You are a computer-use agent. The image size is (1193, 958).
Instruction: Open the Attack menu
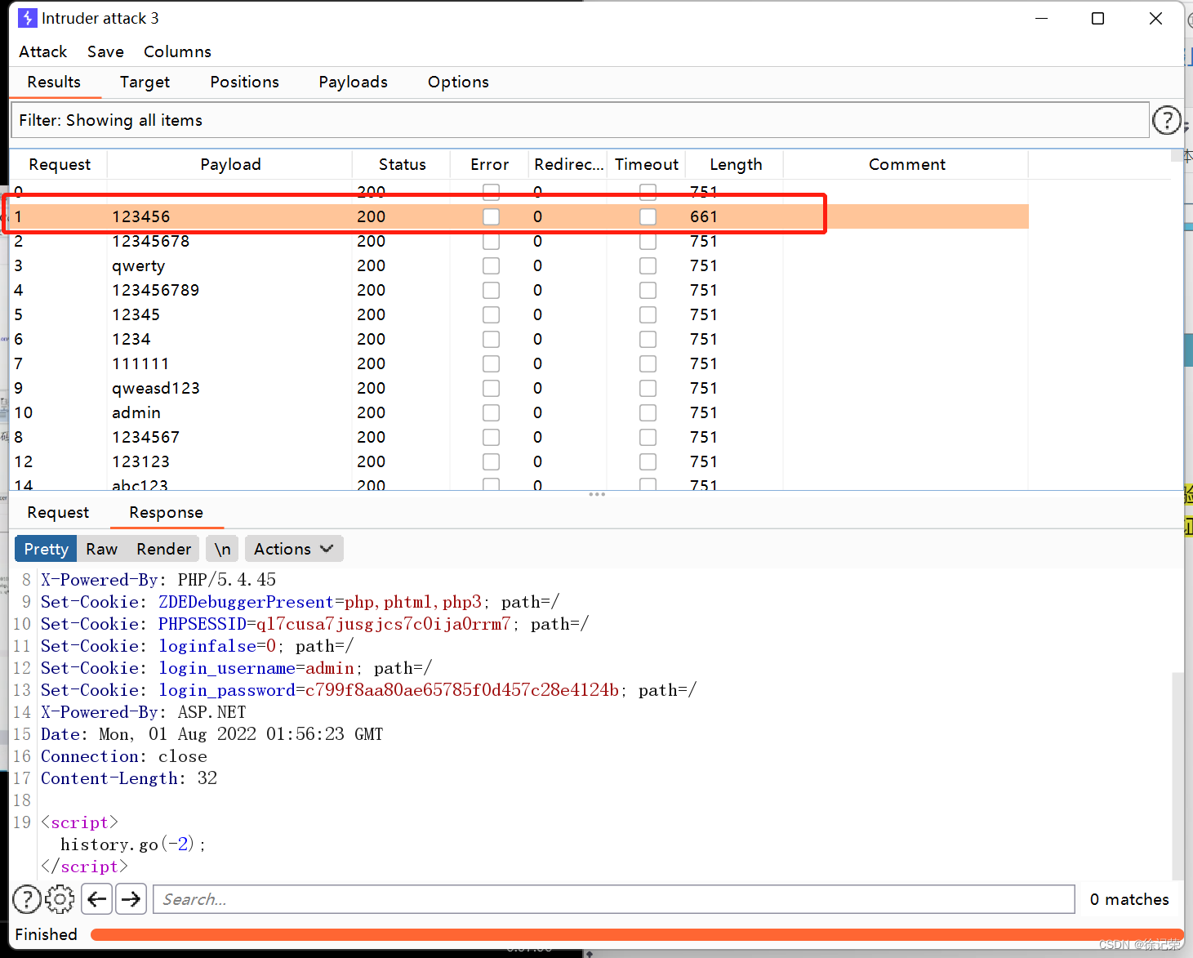point(43,51)
